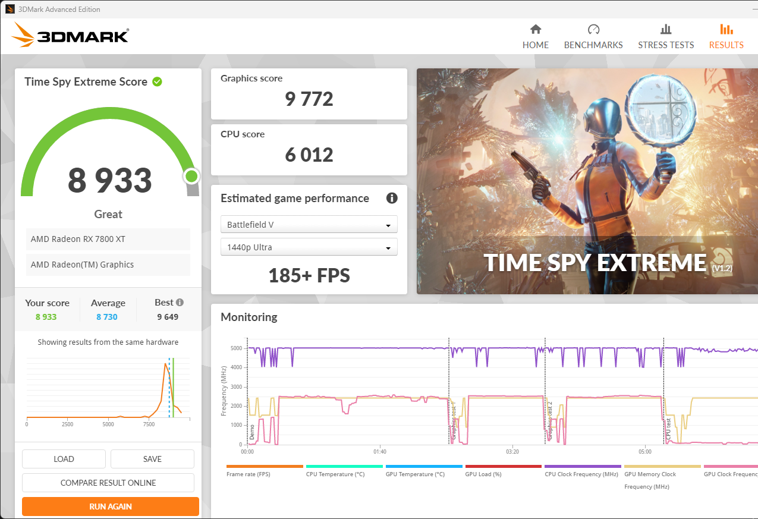Open the BENCHMARKS tab
This screenshot has height=519, width=758.
click(593, 36)
